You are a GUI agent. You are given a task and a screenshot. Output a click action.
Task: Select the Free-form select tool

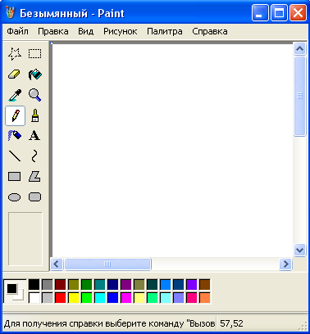point(15,54)
